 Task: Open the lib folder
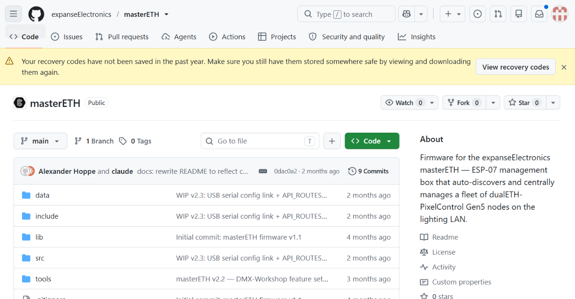pyautogui.click(x=39, y=237)
